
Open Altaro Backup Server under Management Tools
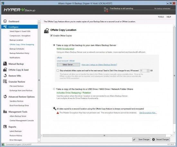18,116
